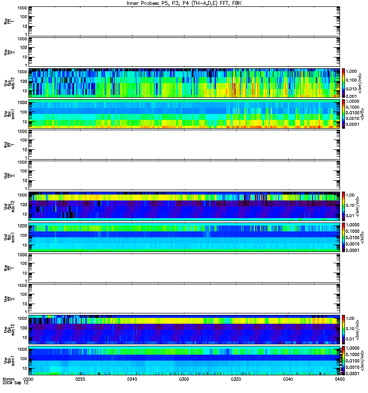Click the empty the fft 2 panel
368x393 pixels.
[x=184, y=299]
